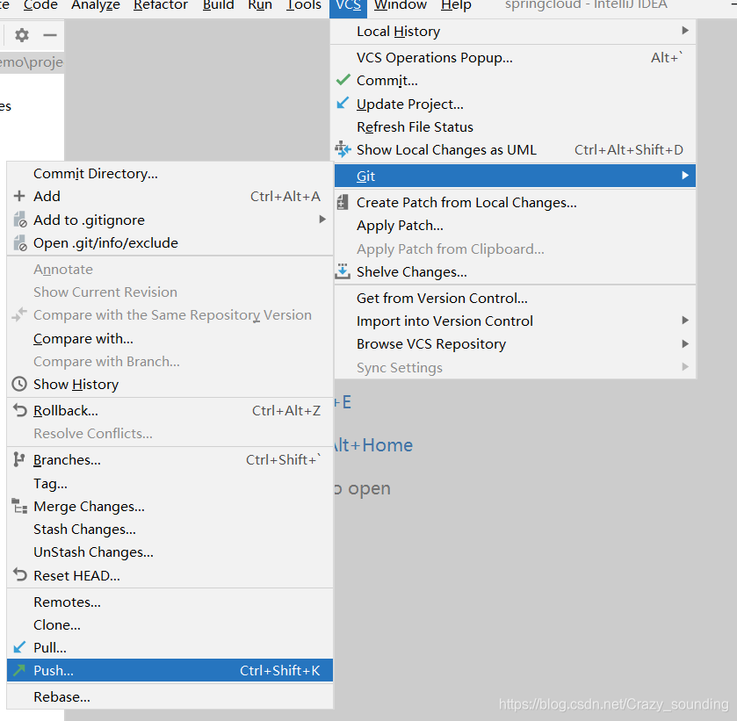
Task: Click the plus icon beside Add
Action: click(19, 196)
